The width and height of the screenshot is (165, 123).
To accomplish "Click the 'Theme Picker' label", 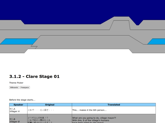I will coord(16,83).
